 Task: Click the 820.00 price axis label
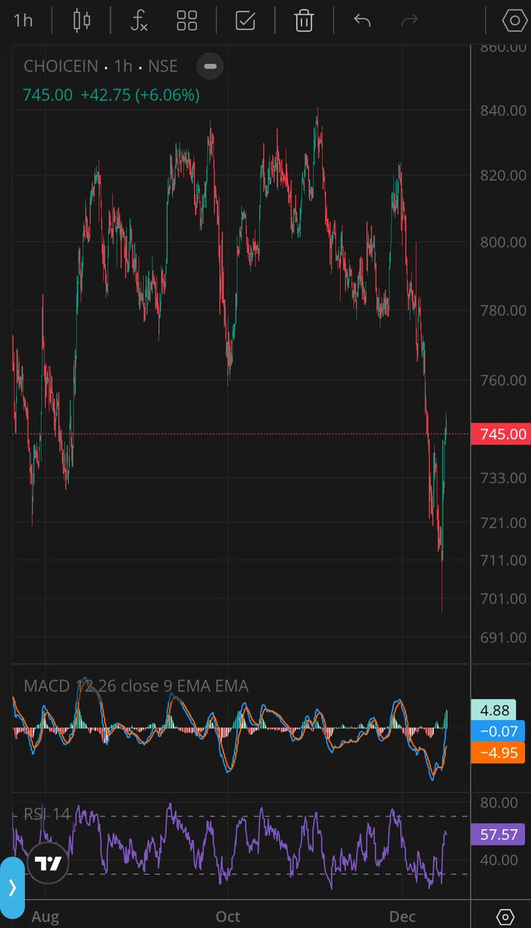pyautogui.click(x=502, y=176)
